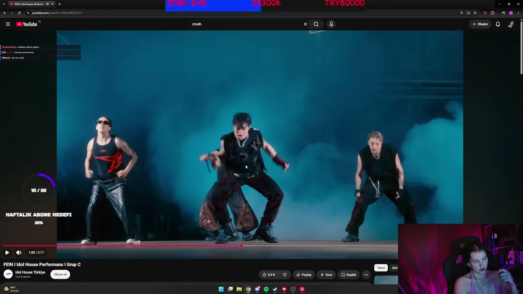
Task: Open File Explorer from the taskbar
Action: 239,289
